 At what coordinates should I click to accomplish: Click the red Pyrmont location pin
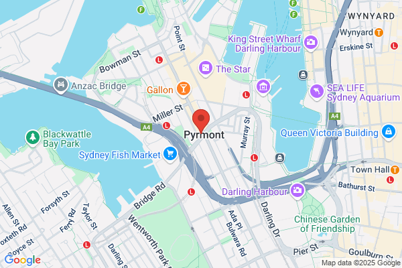[x=201, y=121]
